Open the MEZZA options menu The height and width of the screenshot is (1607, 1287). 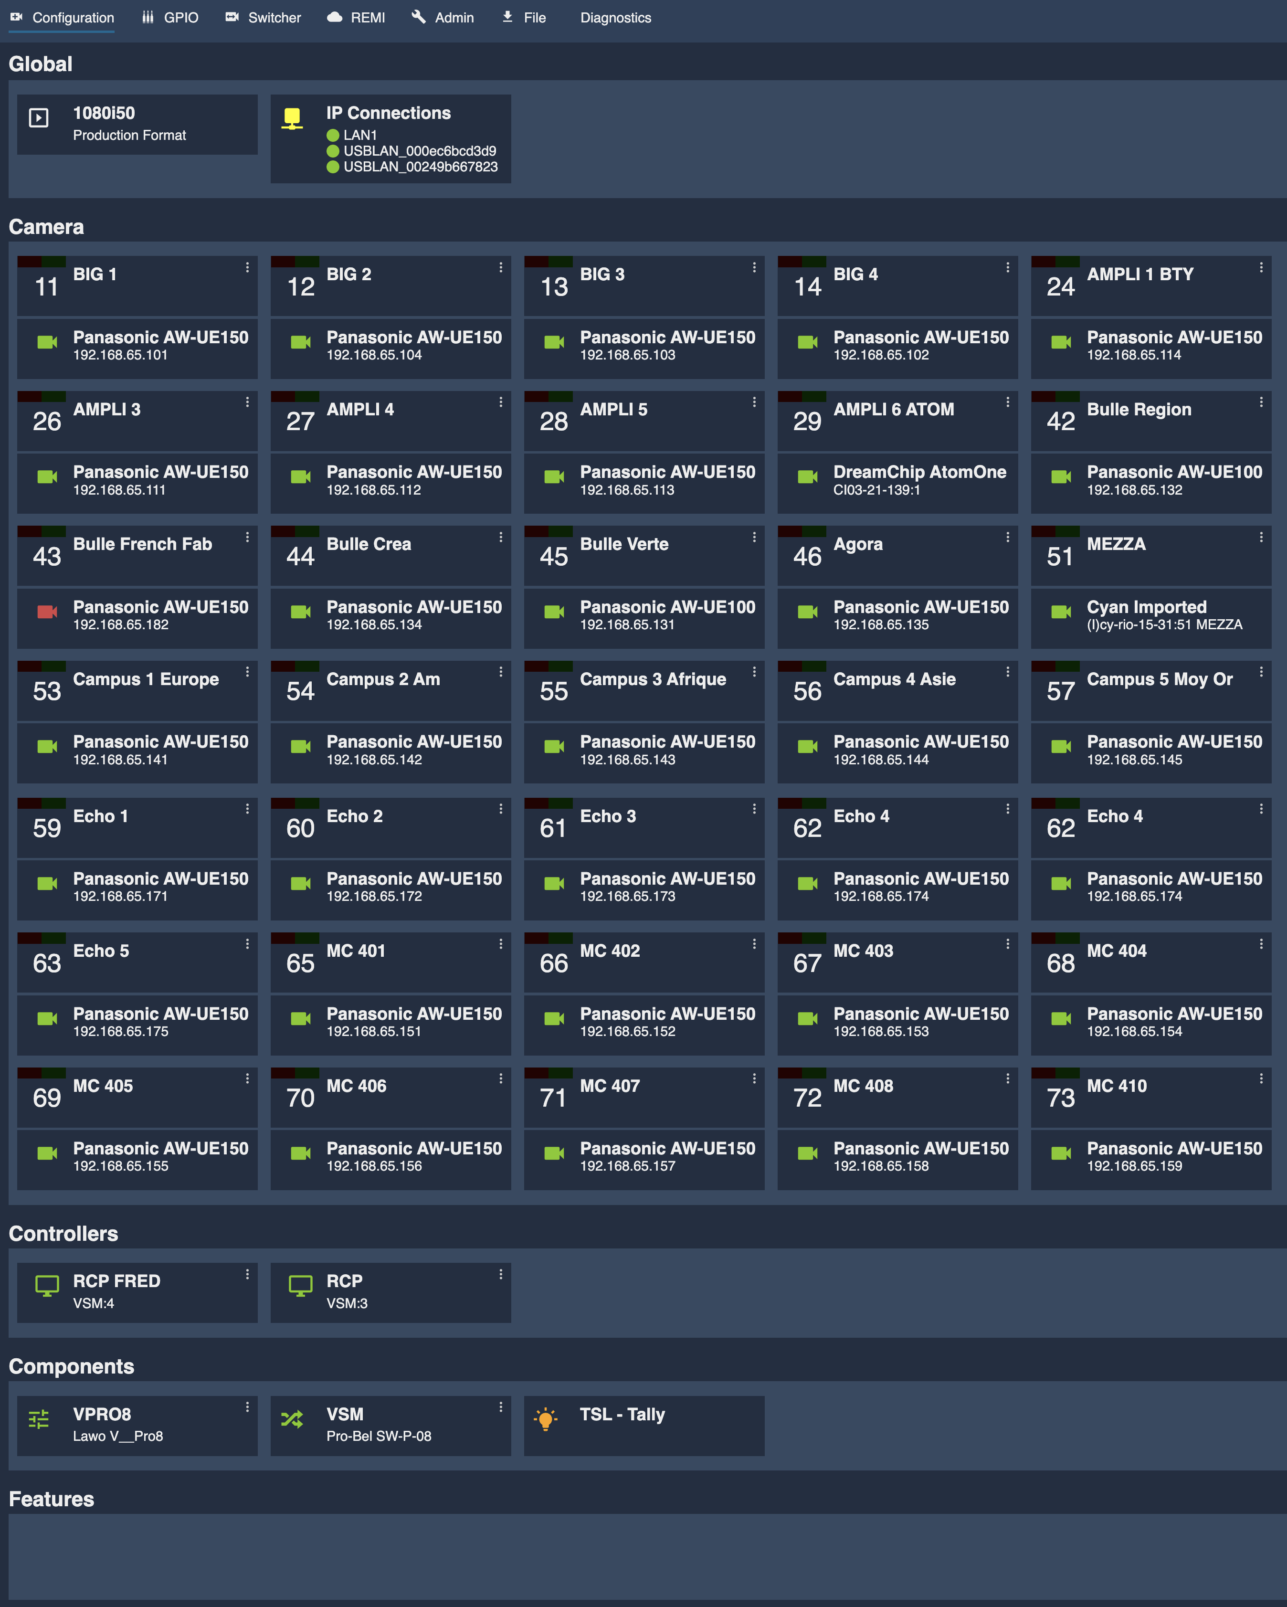point(1261,537)
